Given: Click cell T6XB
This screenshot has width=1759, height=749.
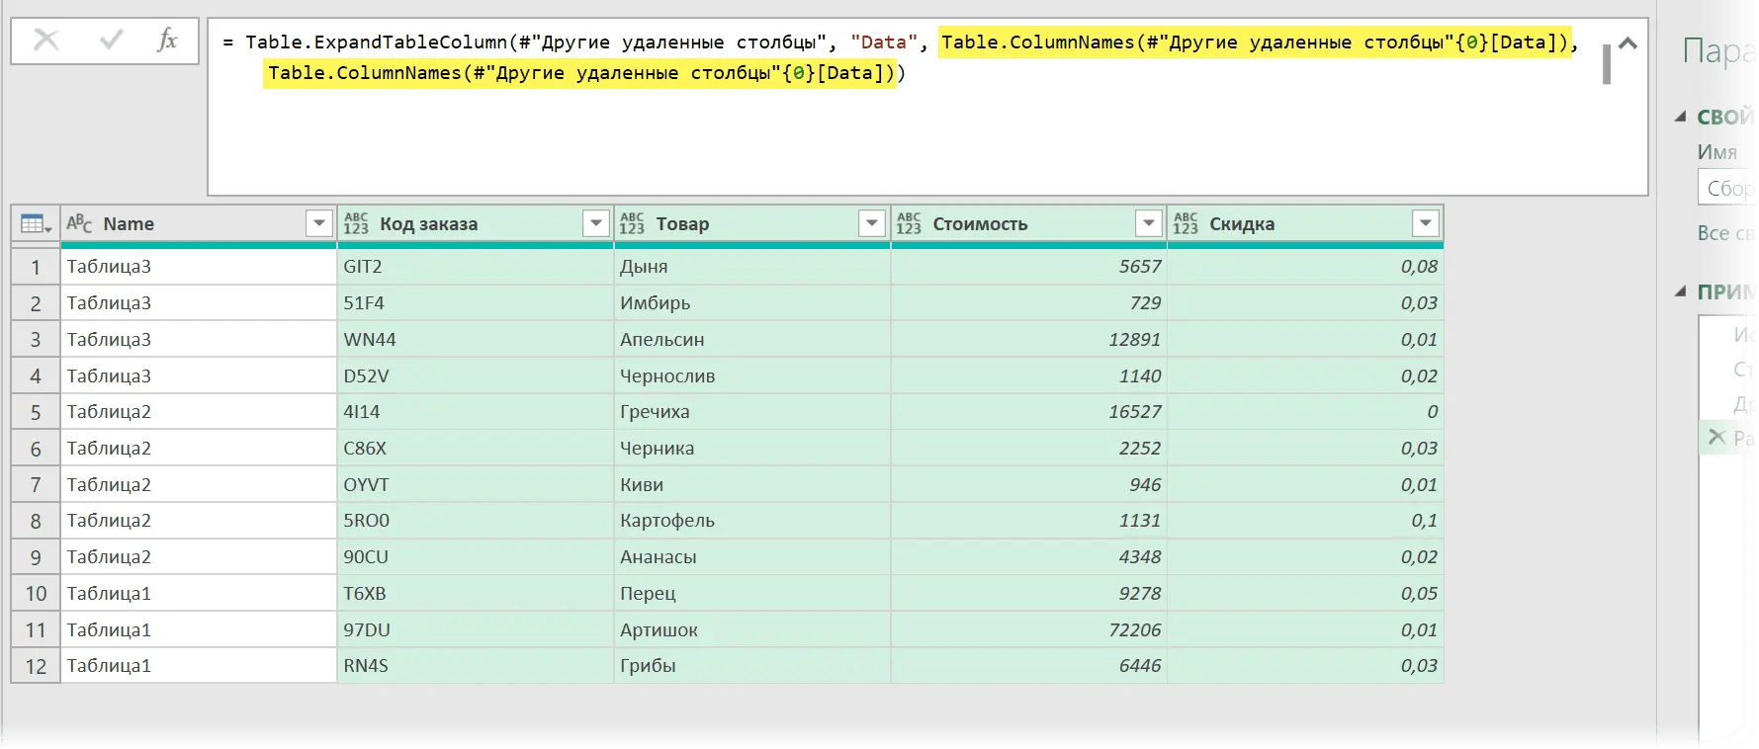Looking at the screenshot, I should (x=476, y=594).
